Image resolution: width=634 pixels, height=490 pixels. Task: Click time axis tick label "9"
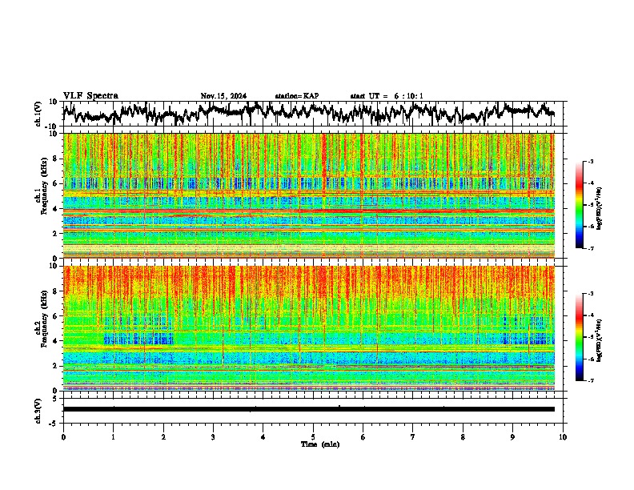(512, 437)
